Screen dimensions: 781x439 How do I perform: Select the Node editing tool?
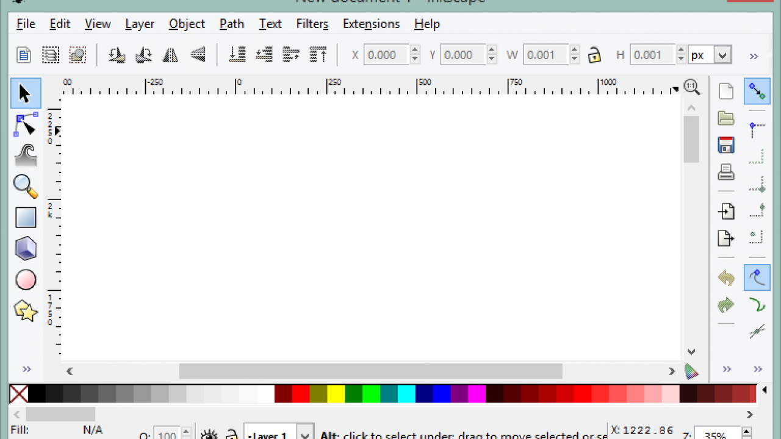pos(26,124)
